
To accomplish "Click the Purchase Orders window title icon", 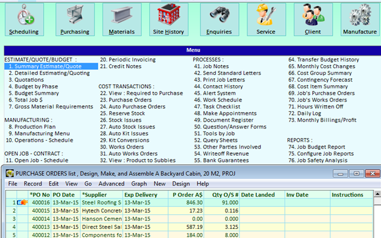I will click(10, 173).
